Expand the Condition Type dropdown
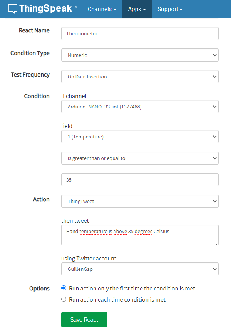 pos(140,55)
